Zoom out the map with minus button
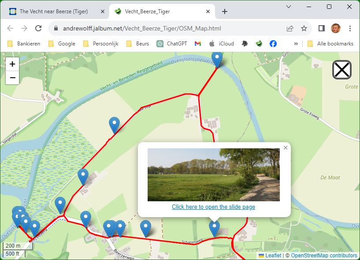This screenshot has width=360, height=260. coord(12,78)
